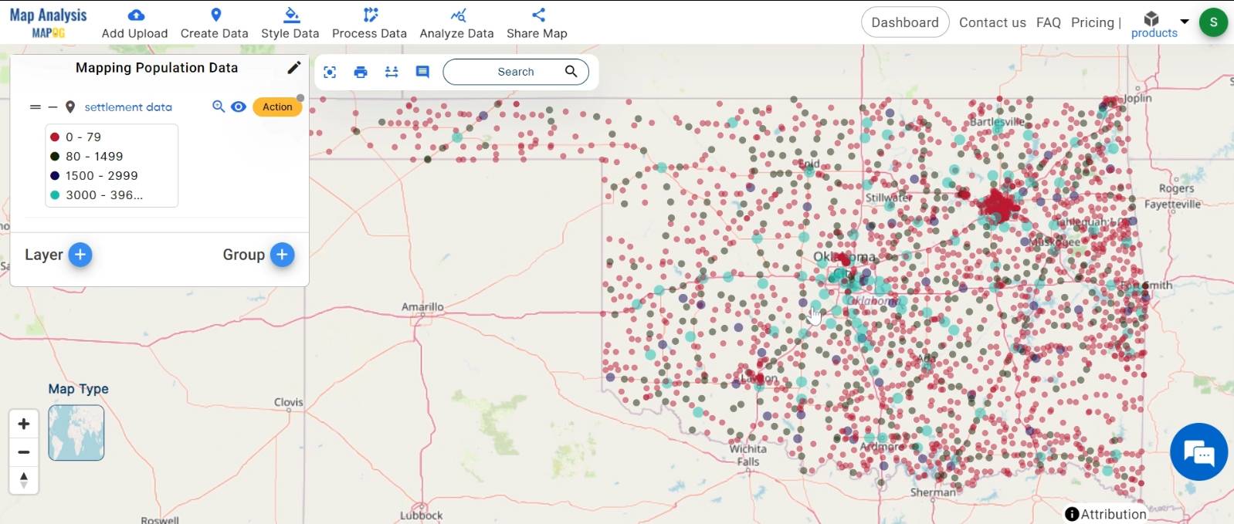
Task: Open the Style Data menu
Action: coord(290,24)
